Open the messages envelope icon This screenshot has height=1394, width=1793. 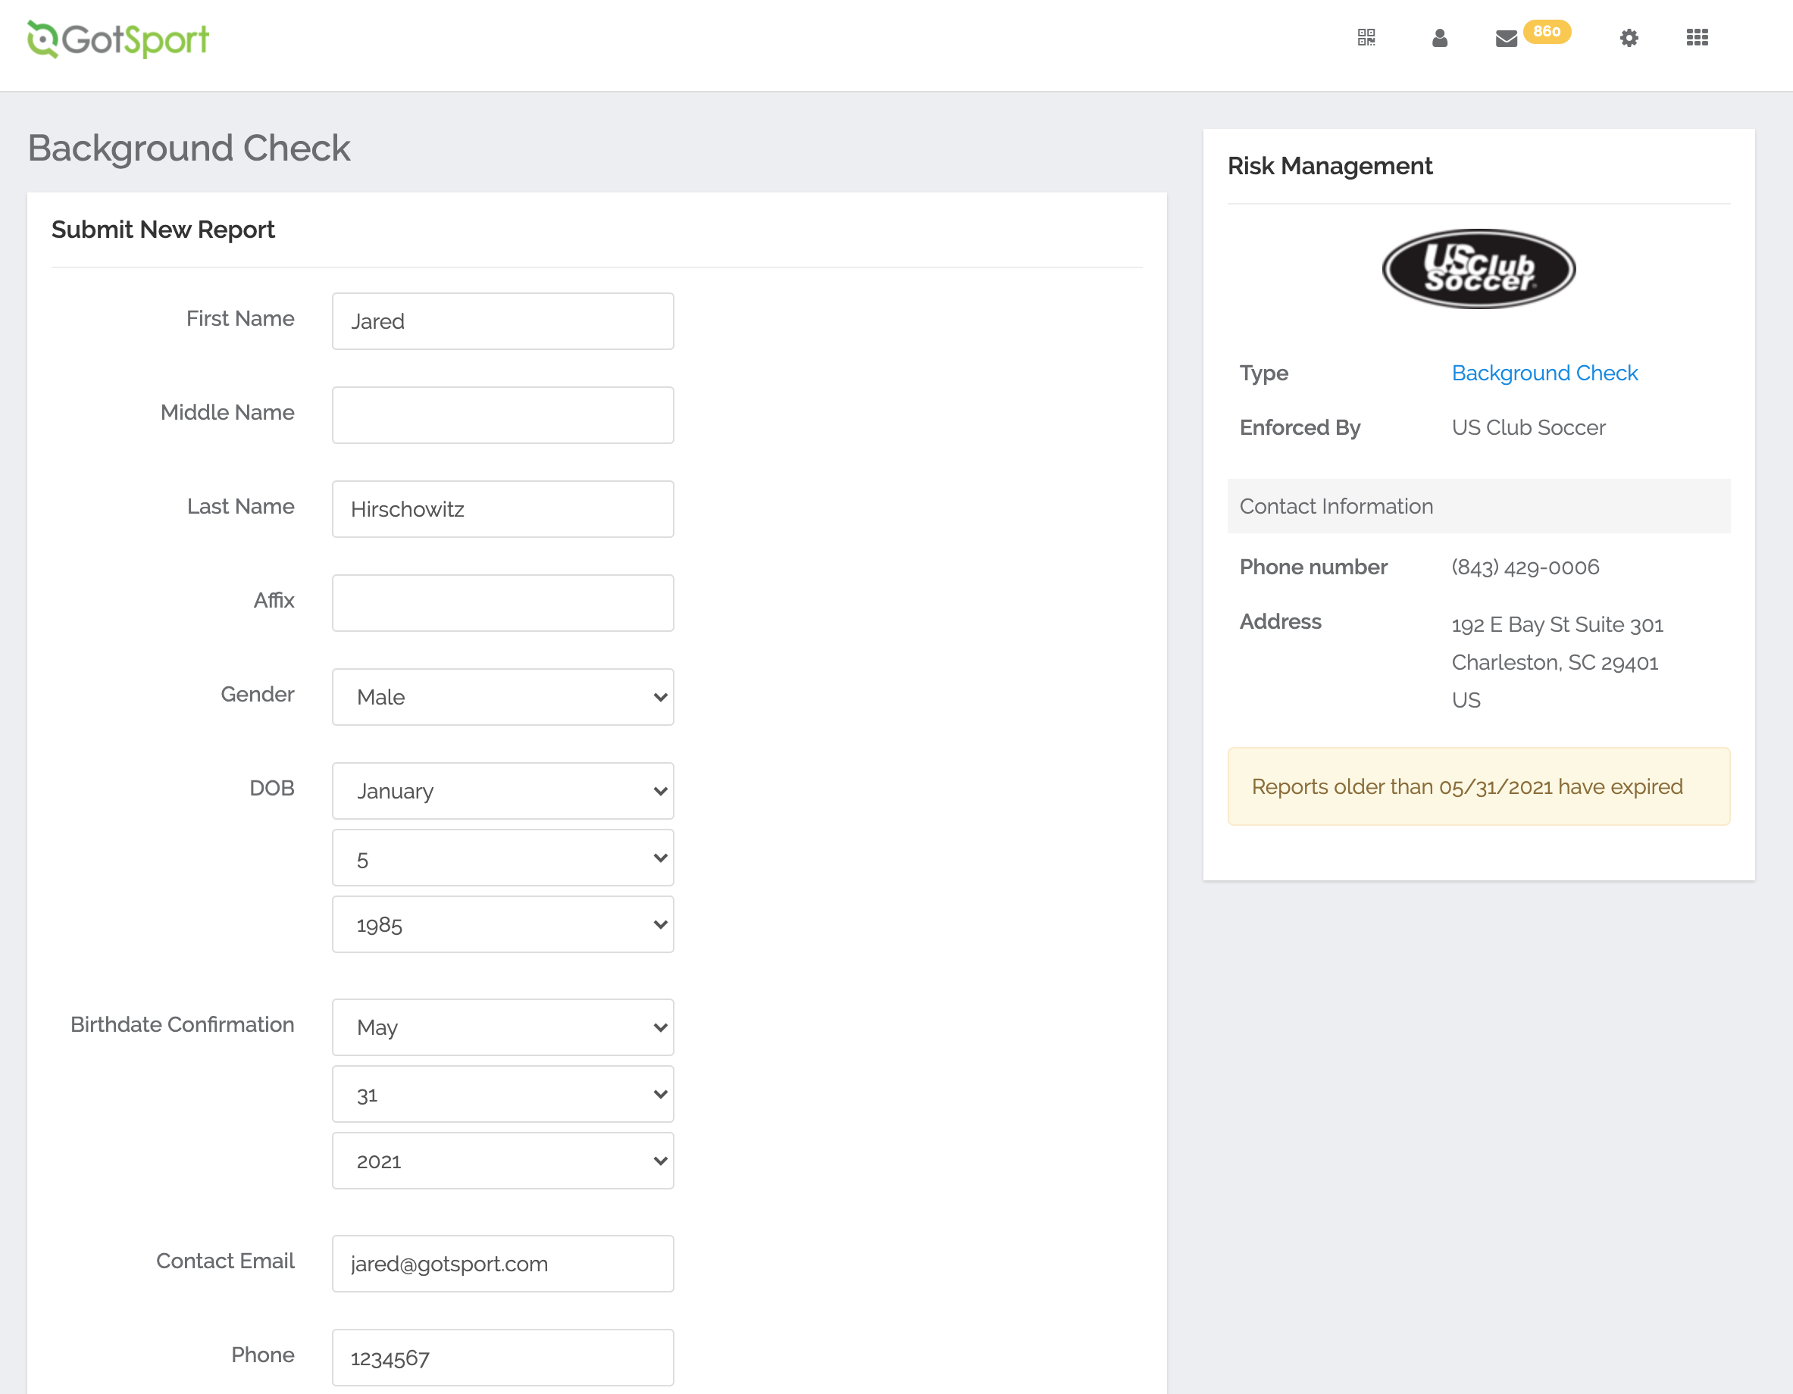click(x=1507, y=38)
